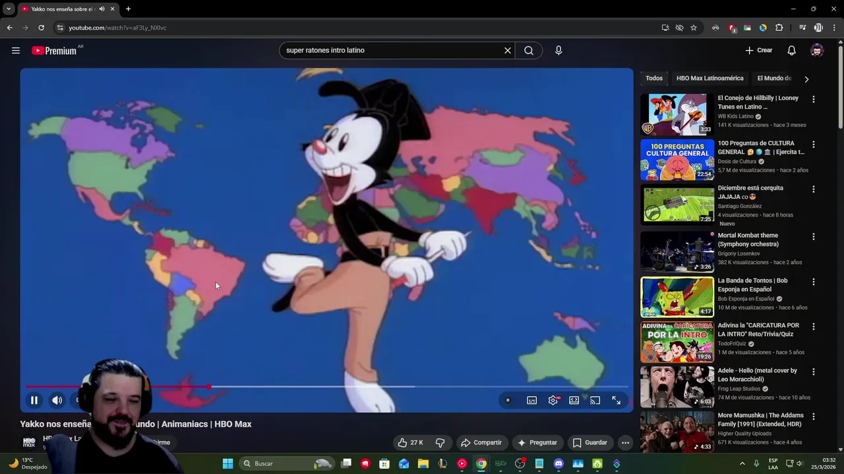Open File Explorer from the taskbar
Image resolution: width=844 pixels, height=474 pixels.
pyautogui.click(x=423, y=463)
